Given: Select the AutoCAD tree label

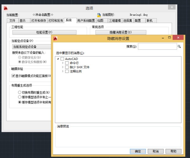Looking at the screenshot, I should 71,59.
